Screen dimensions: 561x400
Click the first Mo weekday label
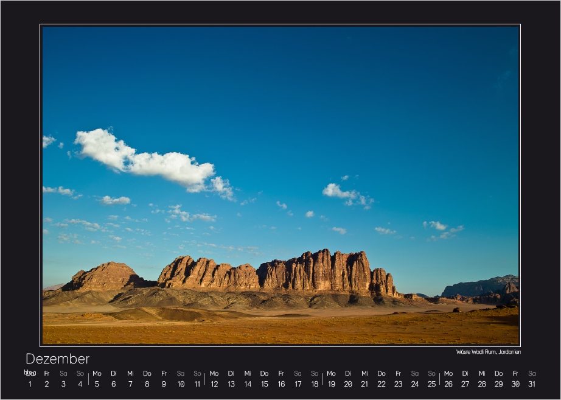pyautogui.click(x=96, y=371)
